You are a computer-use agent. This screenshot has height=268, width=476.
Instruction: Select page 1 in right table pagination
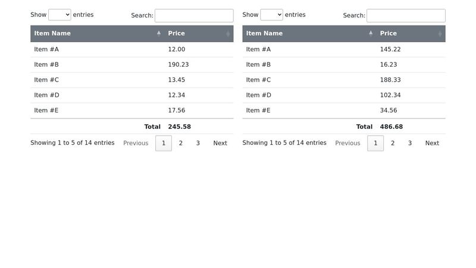(x=375, y=143)
